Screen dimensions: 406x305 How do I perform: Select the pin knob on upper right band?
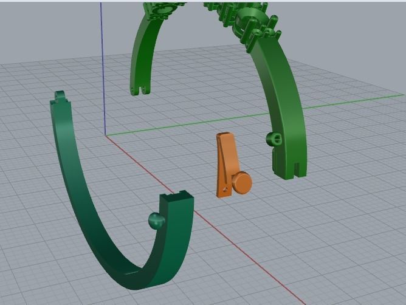274,139
